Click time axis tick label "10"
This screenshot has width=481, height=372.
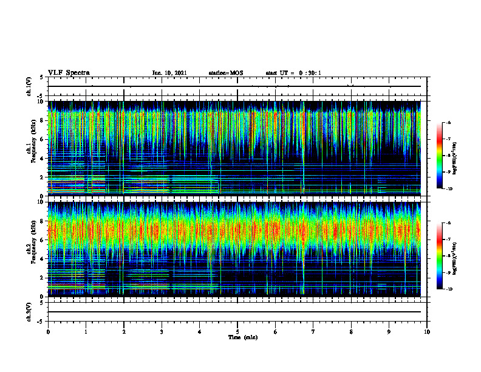(x=427, y=332)
